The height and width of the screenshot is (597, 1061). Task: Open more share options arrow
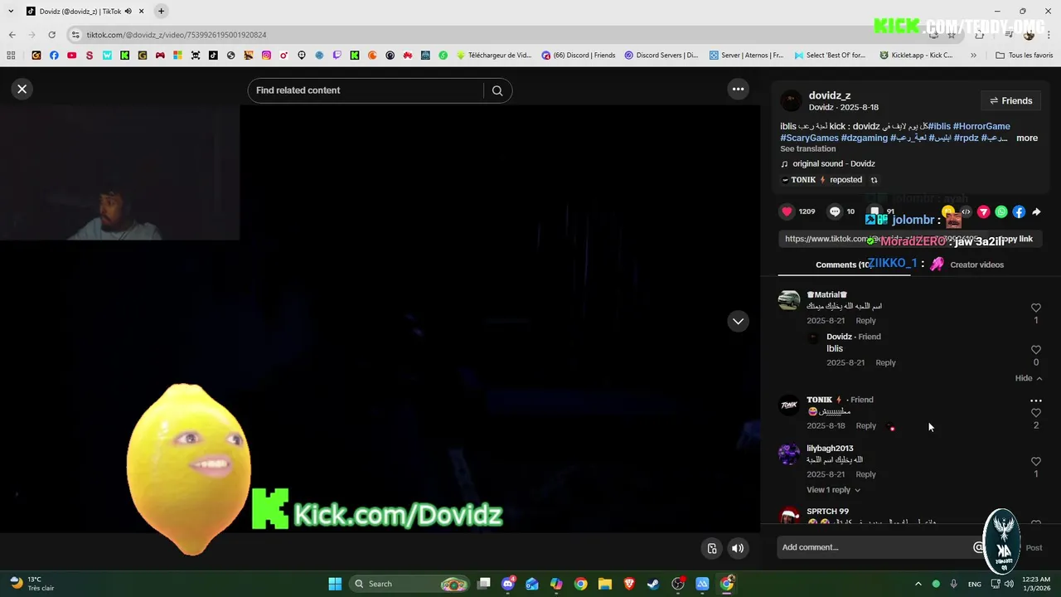click(x=1036, y=211)
